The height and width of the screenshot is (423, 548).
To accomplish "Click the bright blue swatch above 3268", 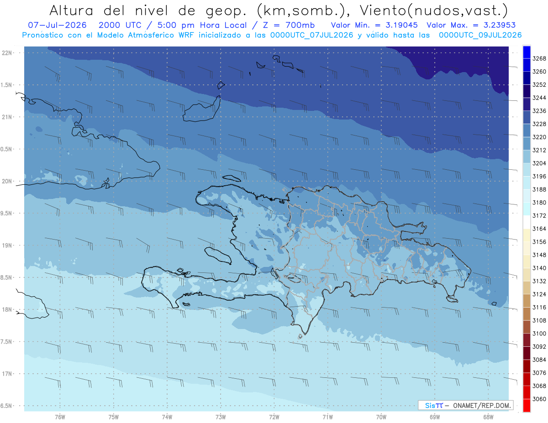I will (x=527, y=52).
